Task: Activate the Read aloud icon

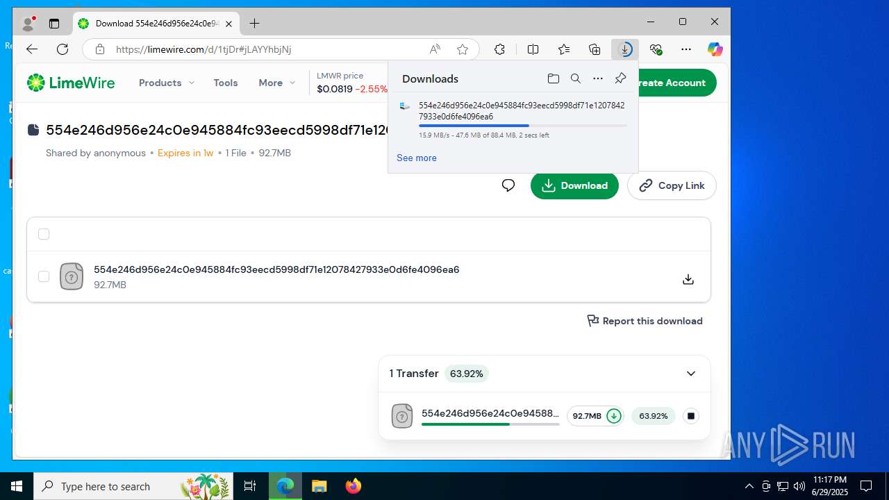Action: pyautogui.click(x=435, y=49)
